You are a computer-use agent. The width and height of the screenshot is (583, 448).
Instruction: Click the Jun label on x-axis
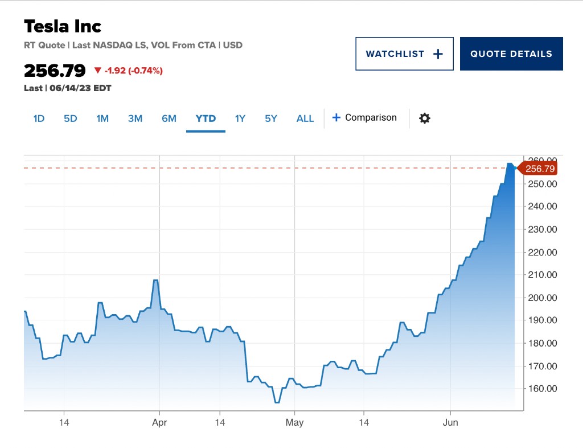click(x=450, y=423)
